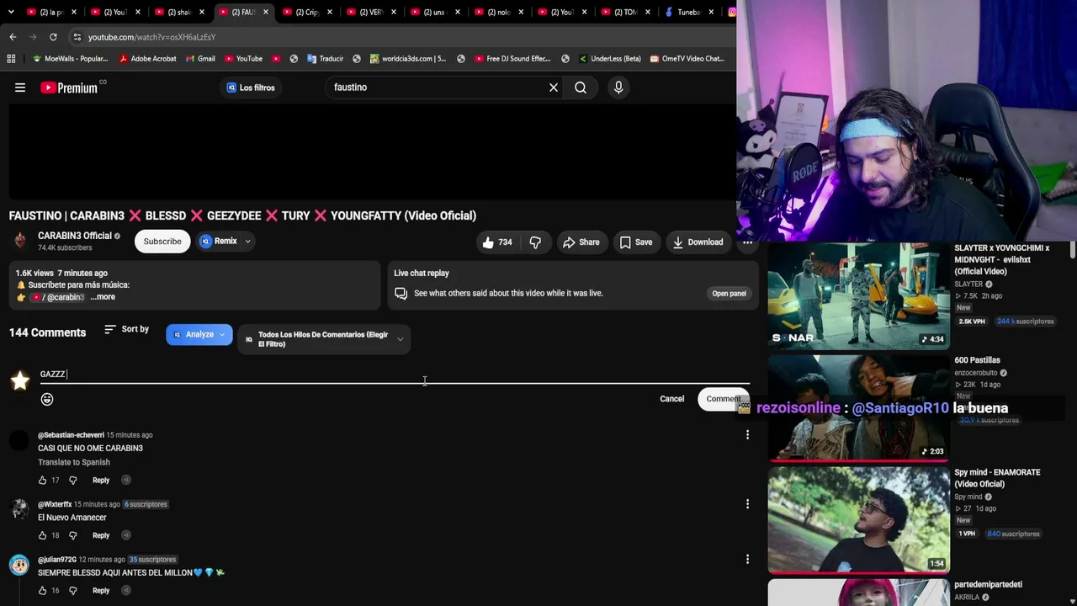Viewport: 1077px width, 606px height.
Task: Reply to the @Wixterffx comment
Action: (x=101, y=535)
